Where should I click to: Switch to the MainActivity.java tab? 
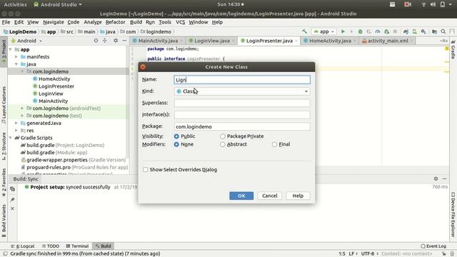click(158, 41)
